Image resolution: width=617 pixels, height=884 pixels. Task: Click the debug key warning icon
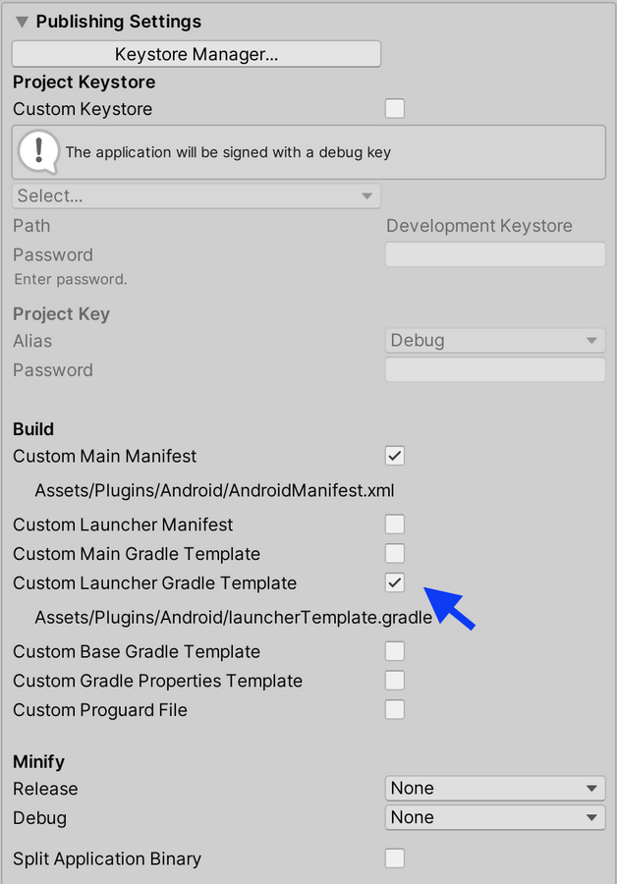[38, 151]
